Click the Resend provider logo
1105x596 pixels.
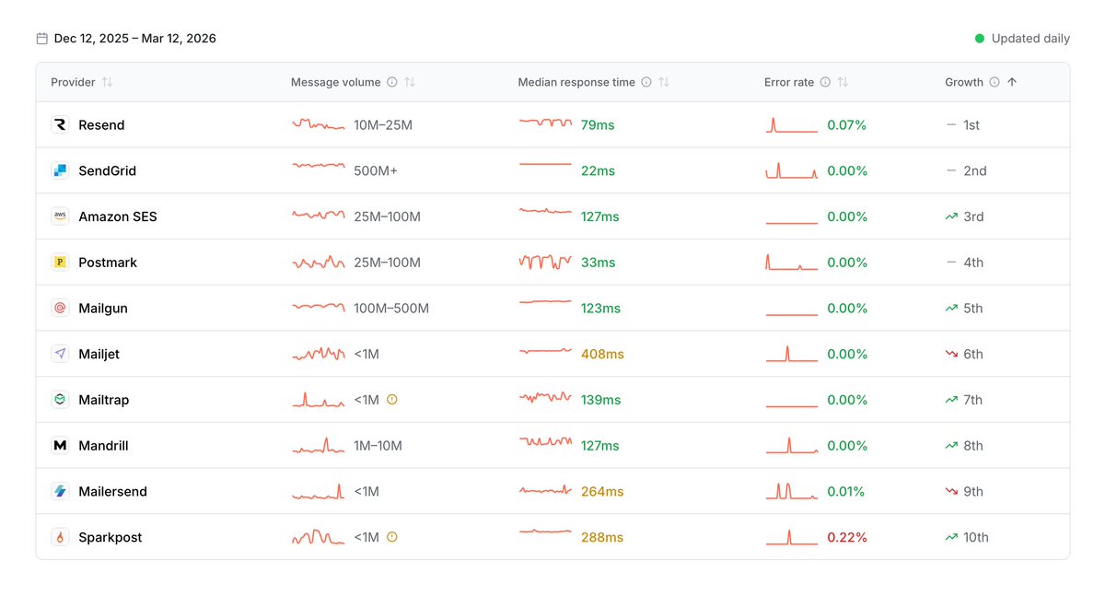pyautogui.click(x=60, y=124)
